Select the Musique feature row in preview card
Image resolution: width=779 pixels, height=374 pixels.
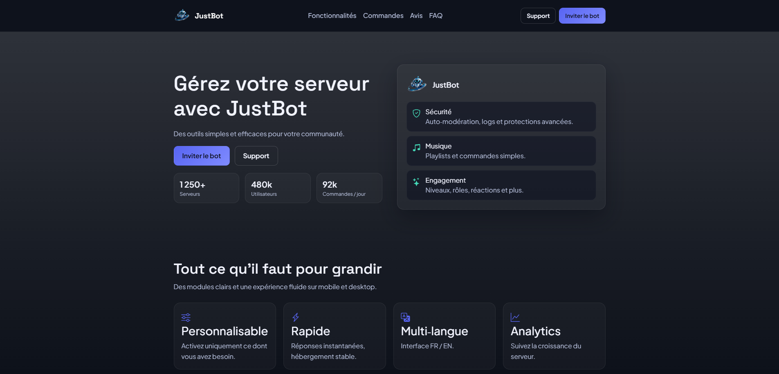[x=501, y=150]
